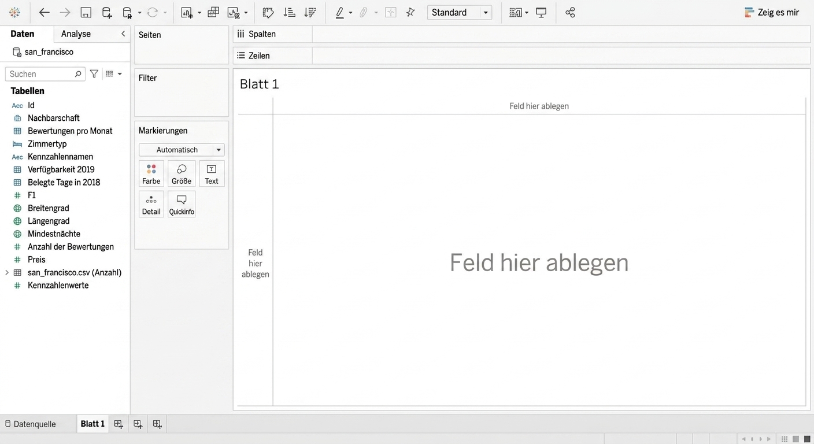Viewport: 814px width, 444px height.
Task: Toggle the show mark labels icon
Action: pos(391,12)
